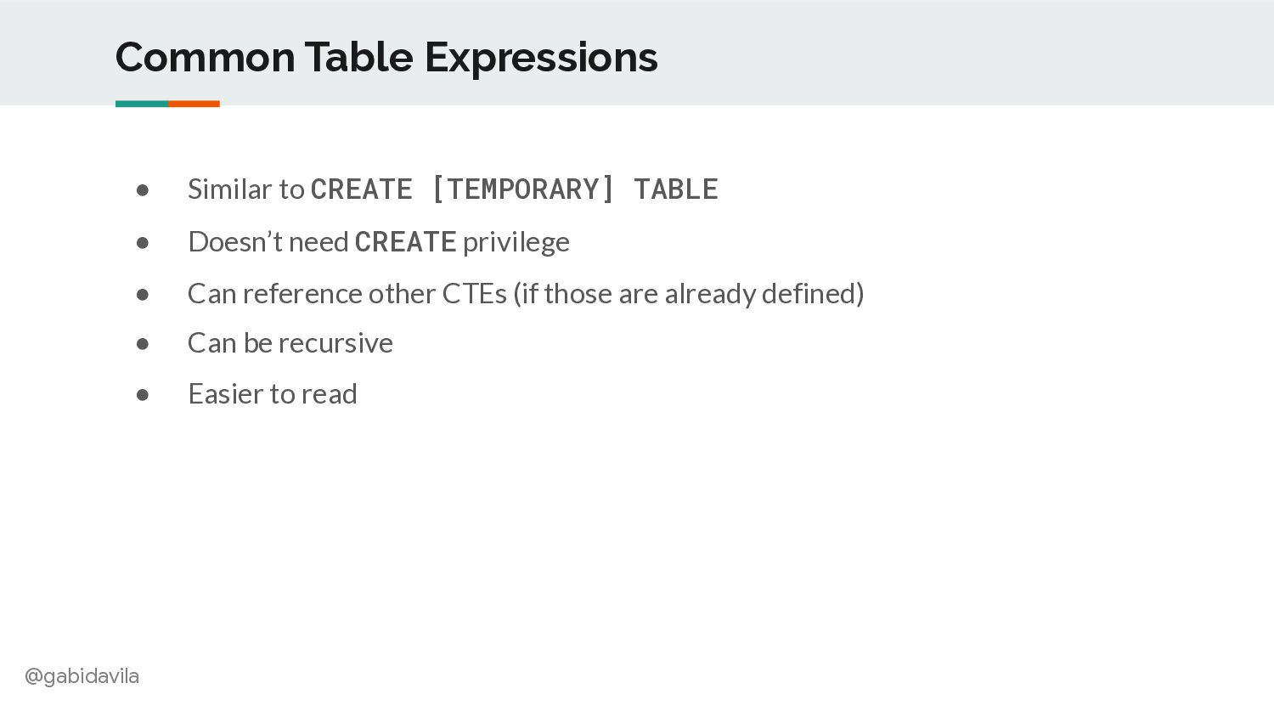1274x717 pixels.
Task: Click the 'Similar to' bullet text
Action: click(x=246, y=189)
